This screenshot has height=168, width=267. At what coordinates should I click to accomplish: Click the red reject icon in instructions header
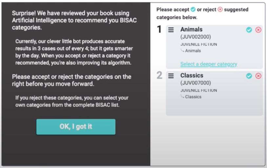tap(220, 10)
